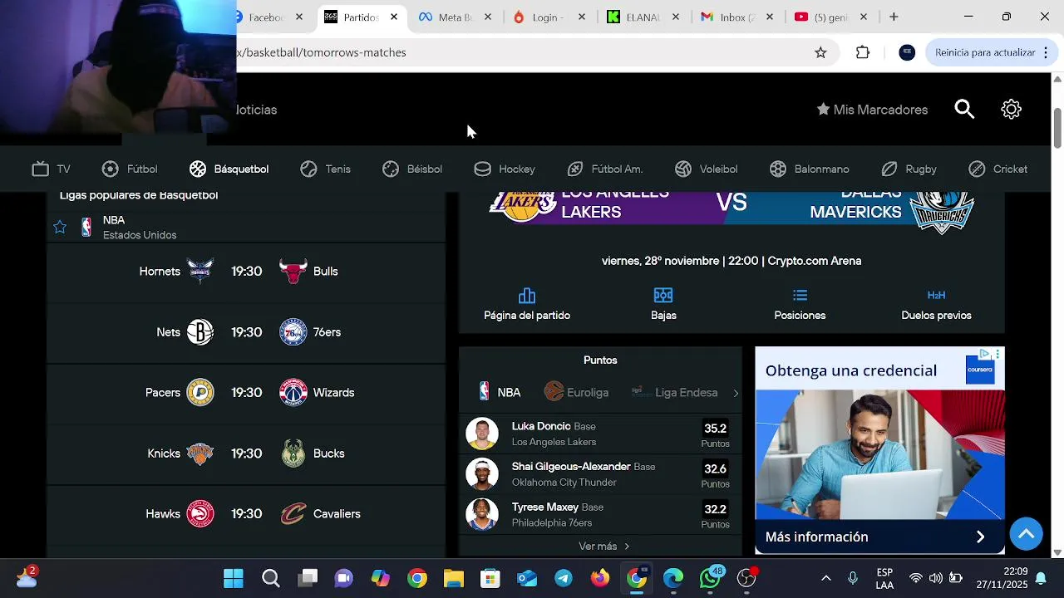Click the Cavaliers team logo

[293, 514]
